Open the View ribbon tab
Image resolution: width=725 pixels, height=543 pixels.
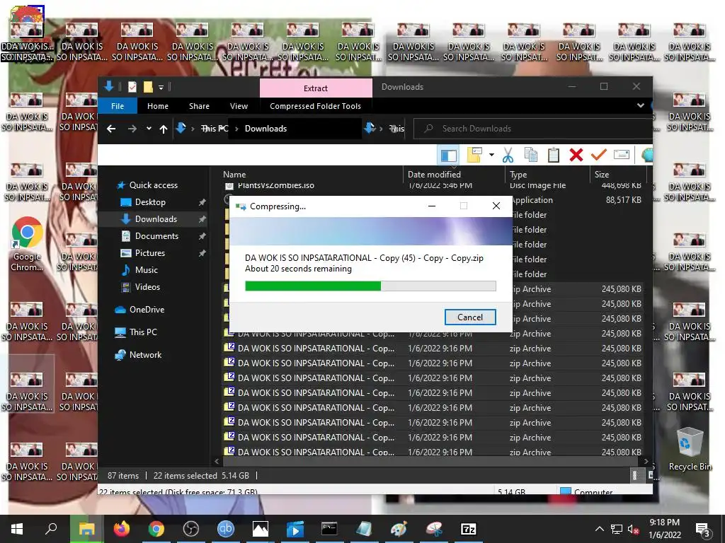[x=239, y=106]
